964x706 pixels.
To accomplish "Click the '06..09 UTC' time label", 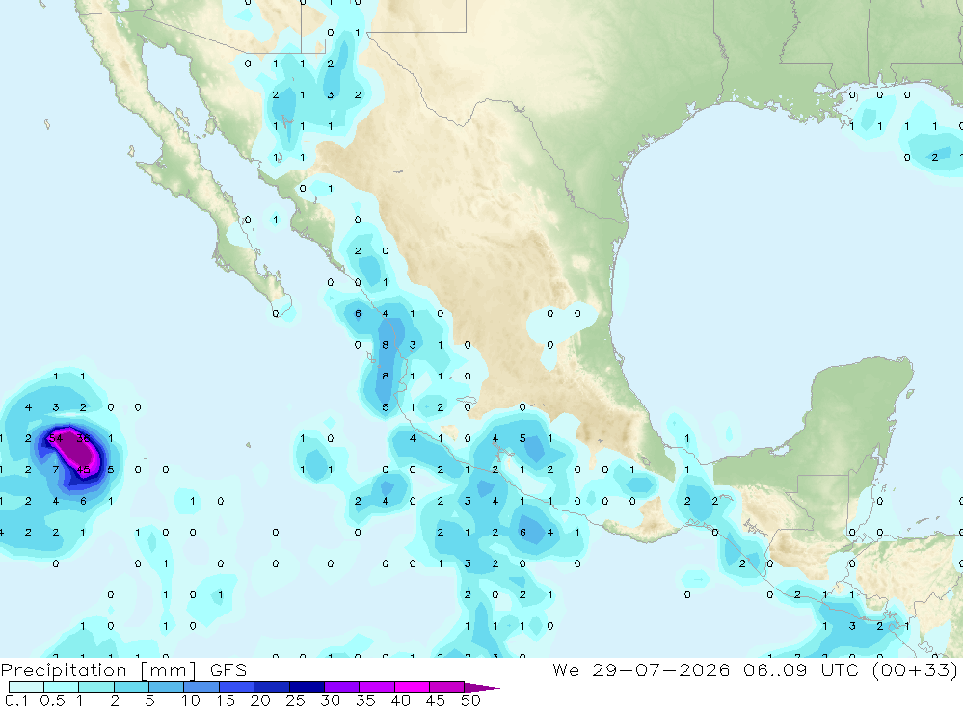I will pos(800,669).
